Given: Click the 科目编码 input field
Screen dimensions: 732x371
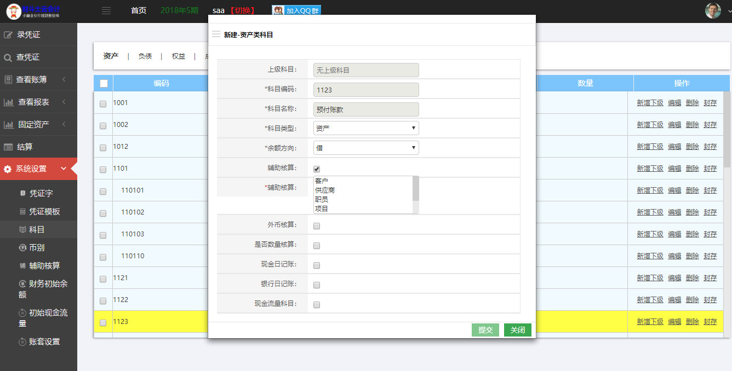Looking at the screenshot, I should 366,90.
